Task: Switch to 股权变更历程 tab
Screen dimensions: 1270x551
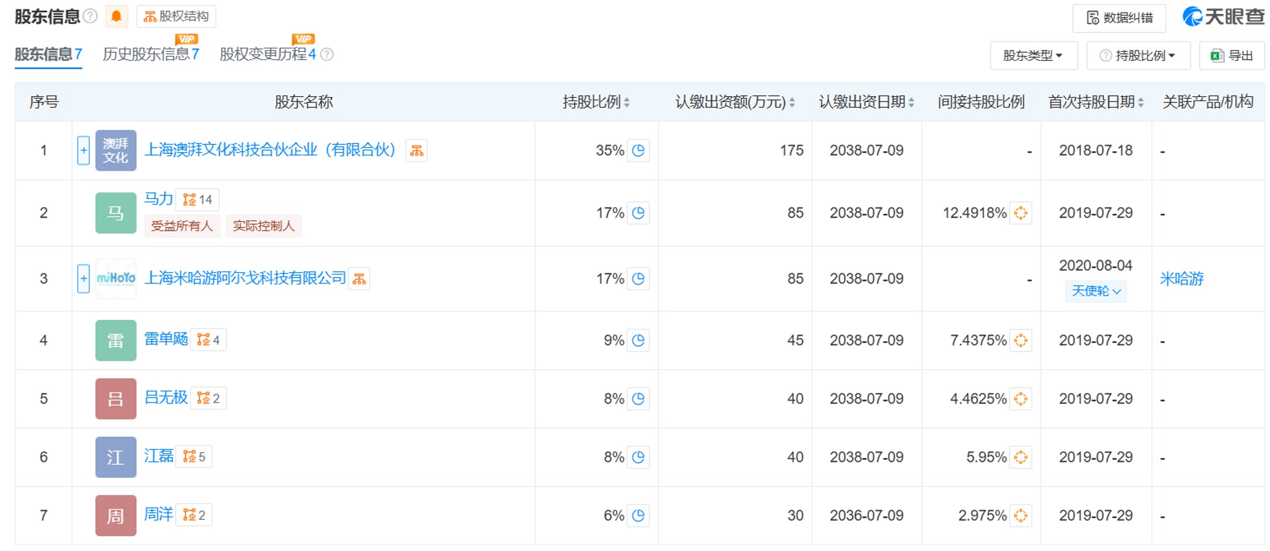Action: (x=267, y=54)
